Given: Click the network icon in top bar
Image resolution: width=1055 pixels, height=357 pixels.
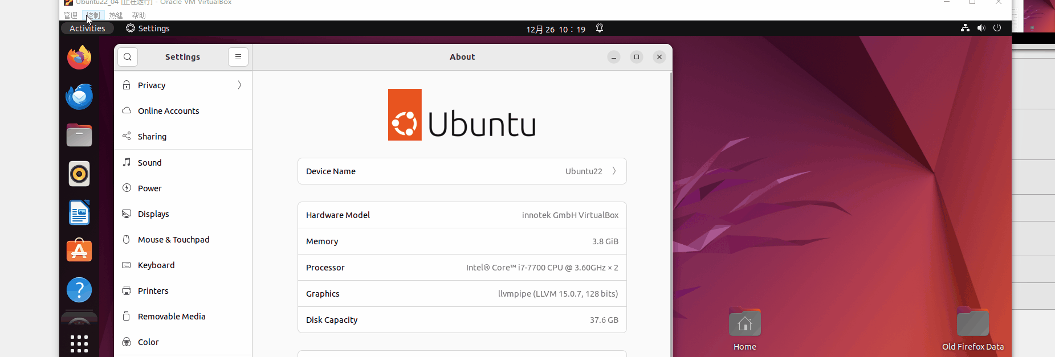Looking at the screenshot, I should coord(965,28).
